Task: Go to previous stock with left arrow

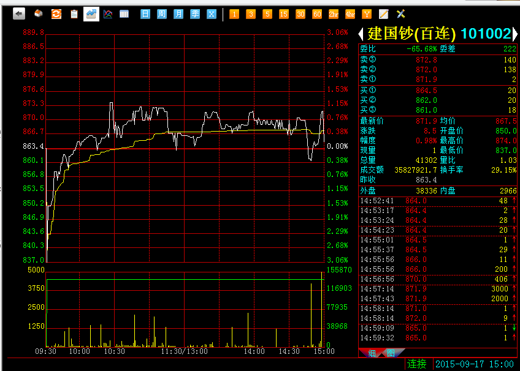Action: (x=361, y=33)
